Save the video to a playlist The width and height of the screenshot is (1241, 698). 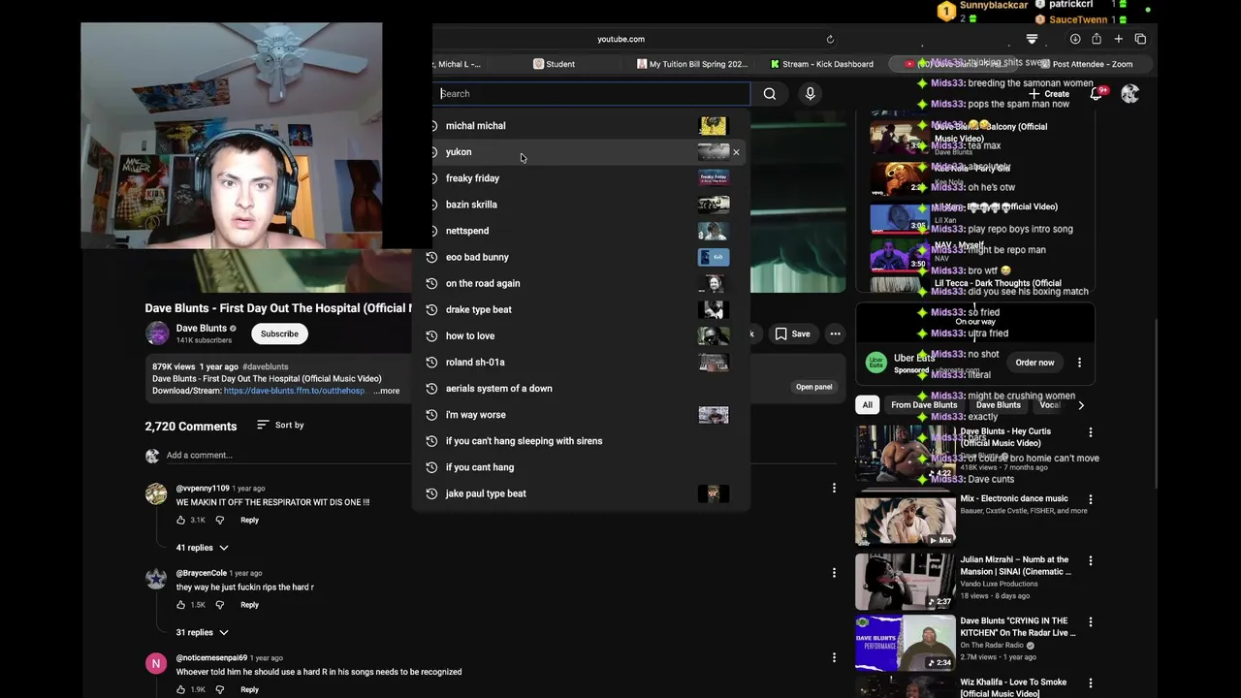tap(792, 334)
